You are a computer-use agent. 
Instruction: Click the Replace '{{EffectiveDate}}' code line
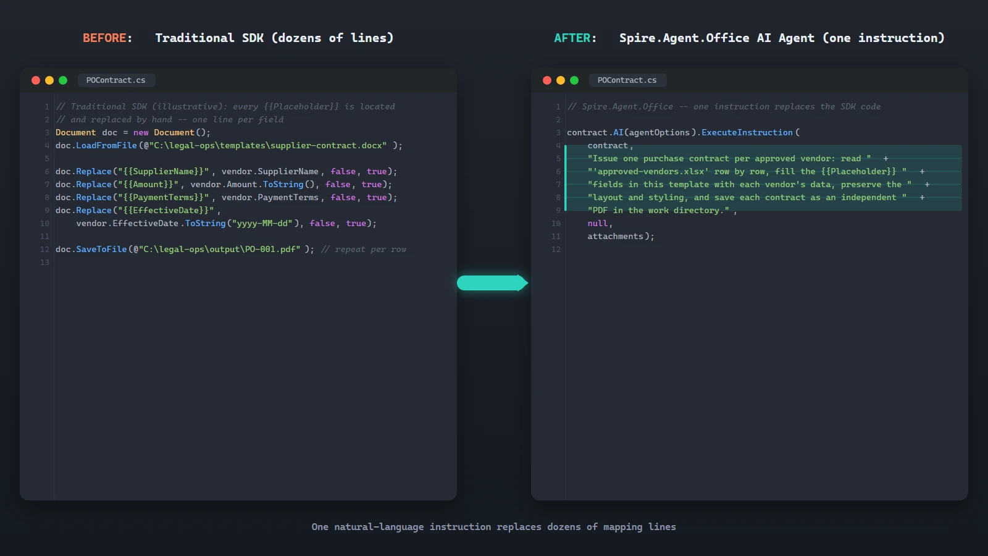coord(138,211)
